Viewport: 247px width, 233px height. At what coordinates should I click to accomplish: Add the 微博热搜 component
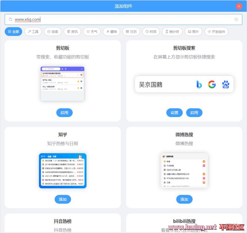(184, 199)
